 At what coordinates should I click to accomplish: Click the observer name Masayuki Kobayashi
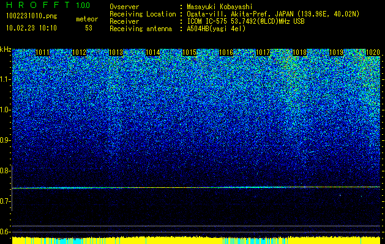click(220, 7)
